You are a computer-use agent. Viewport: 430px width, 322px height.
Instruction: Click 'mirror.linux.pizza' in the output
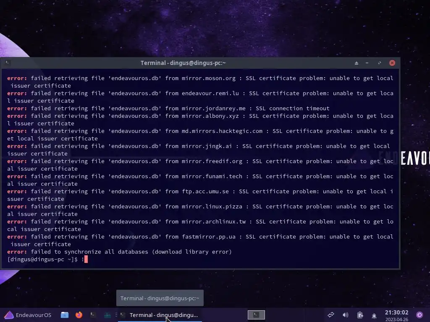[x=212, y=206]
